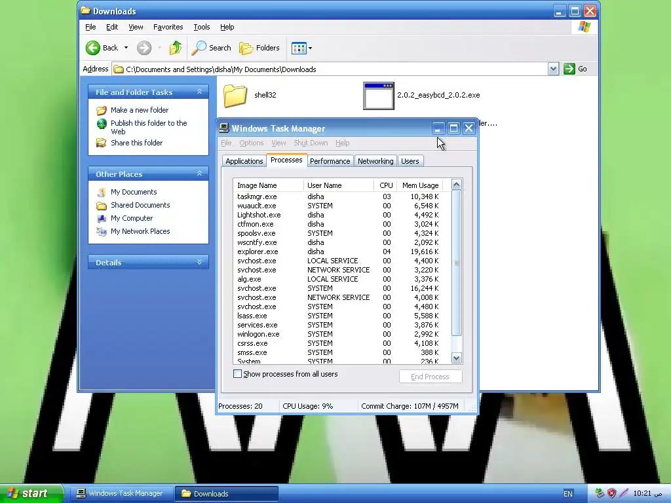Sort by CPU column header
Viewport: 671px width, 503px height.
point(385,185)
